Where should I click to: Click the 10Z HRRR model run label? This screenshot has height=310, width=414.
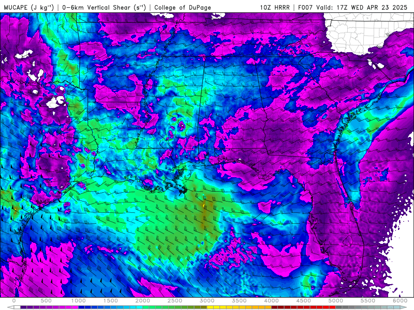click(x=275, y=7)
